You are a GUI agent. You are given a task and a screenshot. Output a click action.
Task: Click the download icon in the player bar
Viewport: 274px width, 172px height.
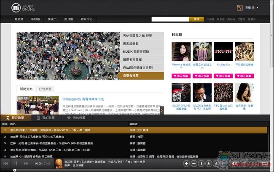(x=209, y=164)
